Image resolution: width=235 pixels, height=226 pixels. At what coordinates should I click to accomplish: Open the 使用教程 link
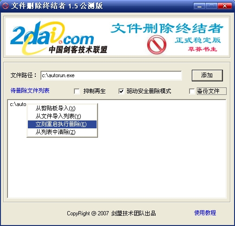[205, 213]
